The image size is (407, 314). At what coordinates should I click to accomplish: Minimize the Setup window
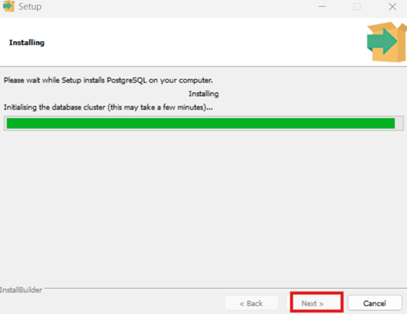coord(322,7)
